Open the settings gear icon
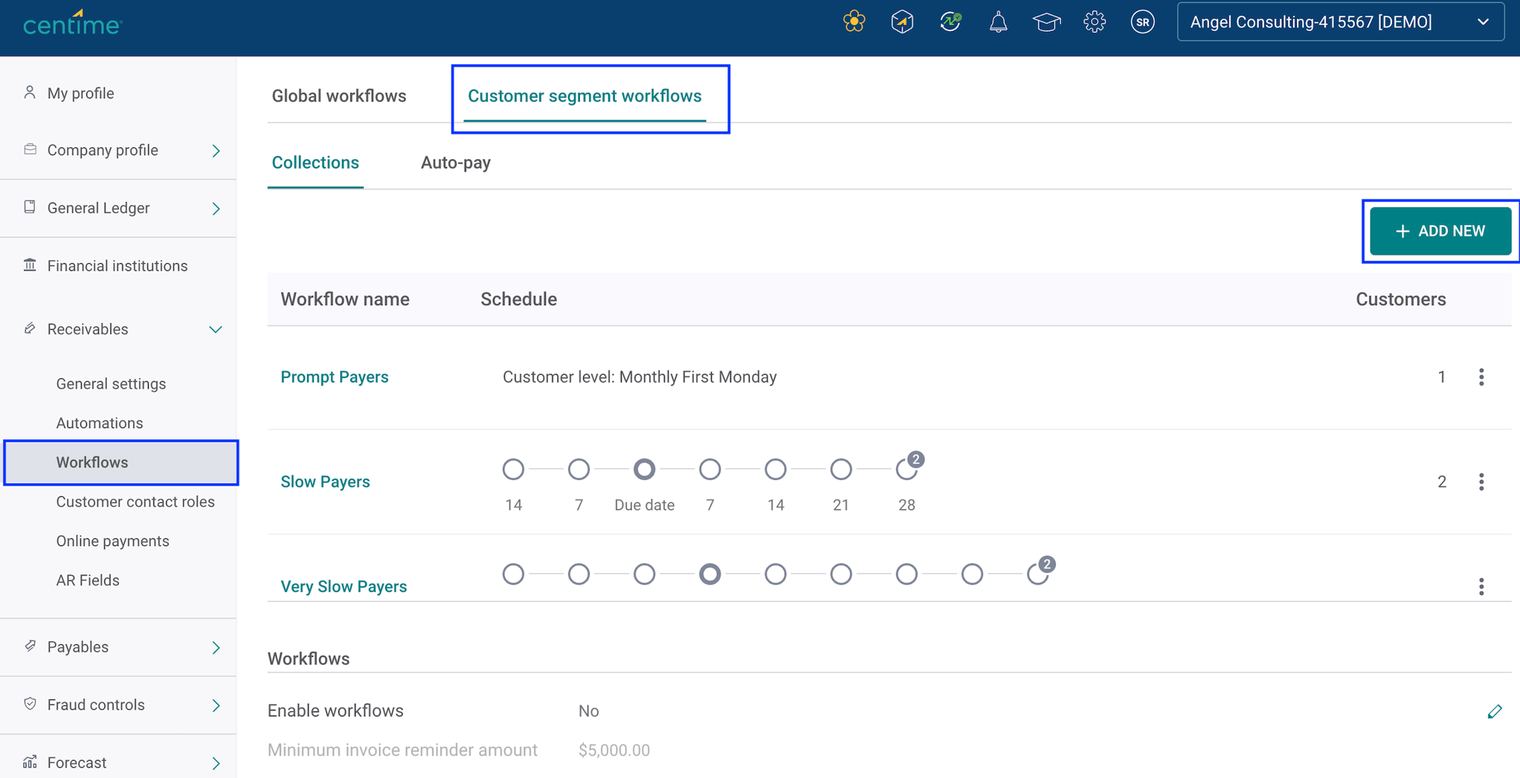Image resolution: width=1520 pixels, height=778 pixels. pyautogui.click(x=1094, y=22)
